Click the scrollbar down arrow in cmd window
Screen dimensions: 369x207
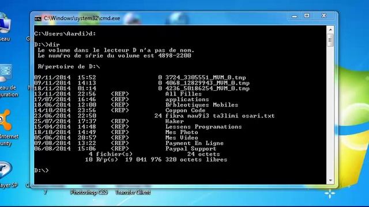click(x=330, y=180)
